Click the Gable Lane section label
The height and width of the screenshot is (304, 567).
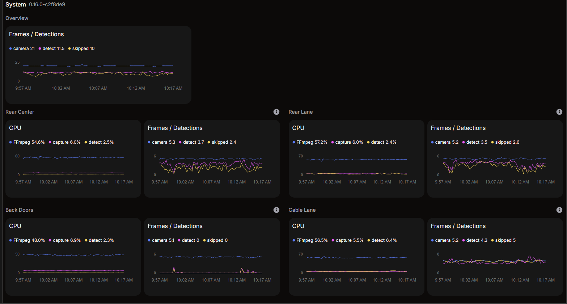pyautogui.click(x=302, y=210)
